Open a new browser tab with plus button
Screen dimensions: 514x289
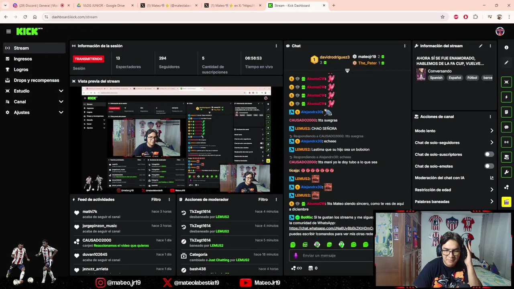[334, 6]
